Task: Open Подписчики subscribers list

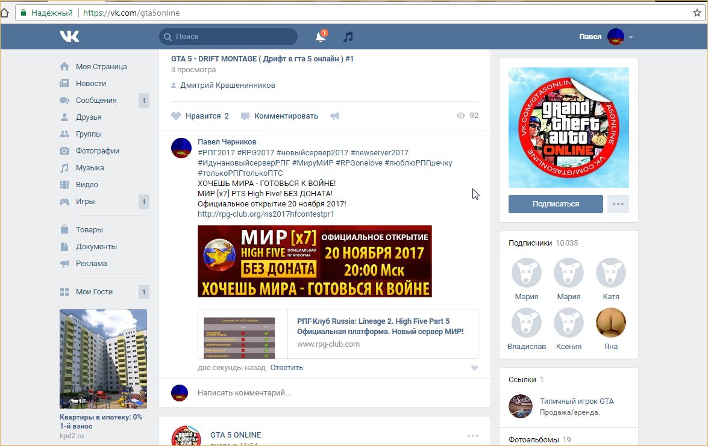Action: click(530, 243)
